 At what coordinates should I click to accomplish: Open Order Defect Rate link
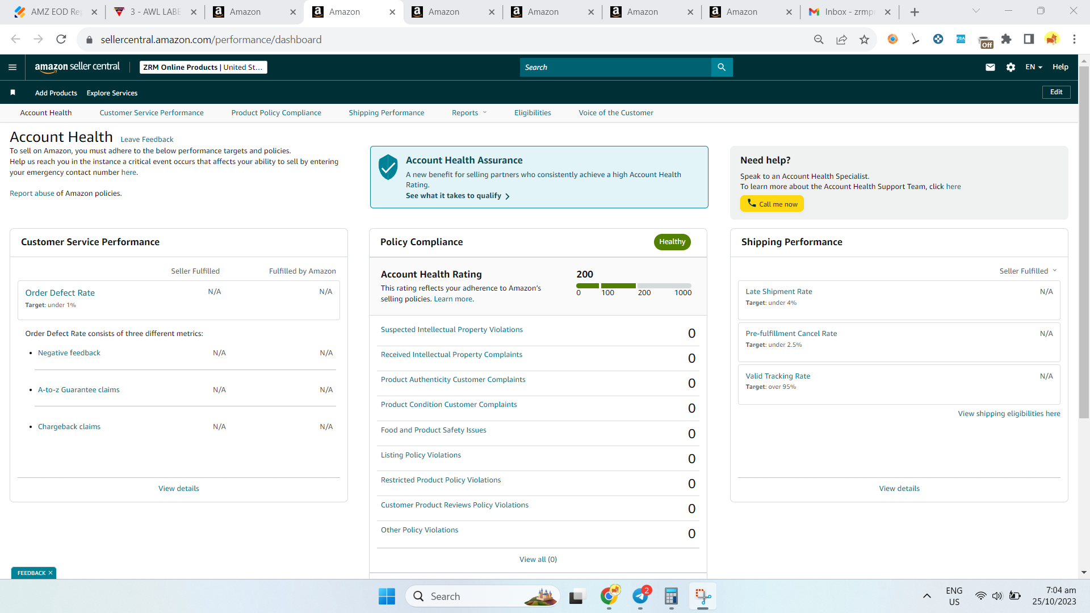[x=60, y=292]
